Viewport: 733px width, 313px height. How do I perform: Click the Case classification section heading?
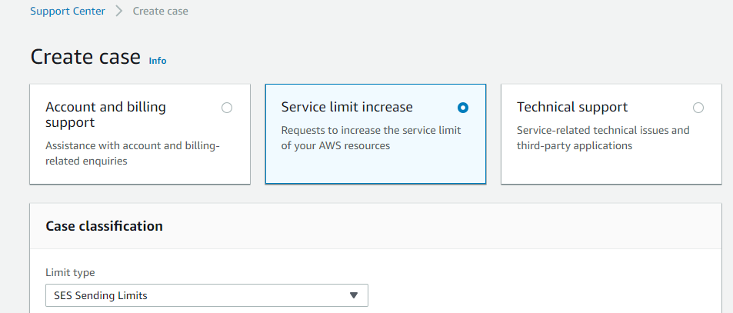pyautogui.click(x=105, y=226)
